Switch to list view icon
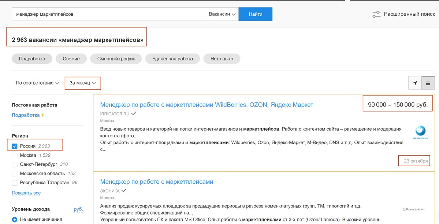 (x=428, y=83)
